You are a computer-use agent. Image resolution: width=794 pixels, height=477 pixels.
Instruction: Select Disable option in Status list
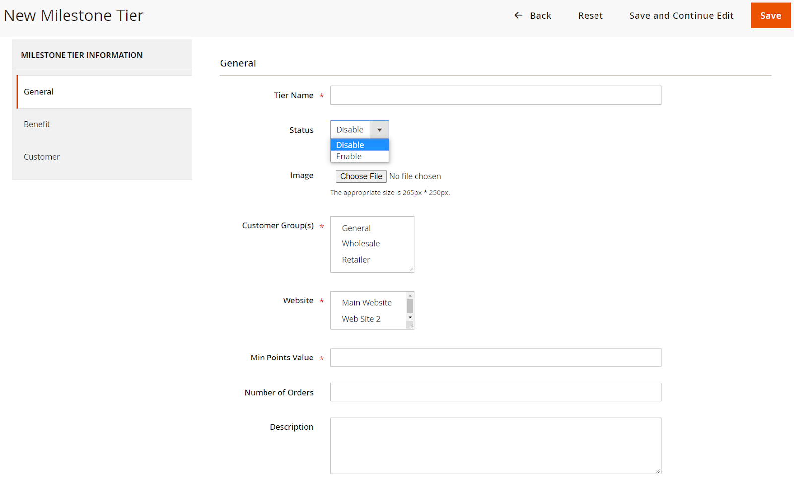(x=350, y=145)
